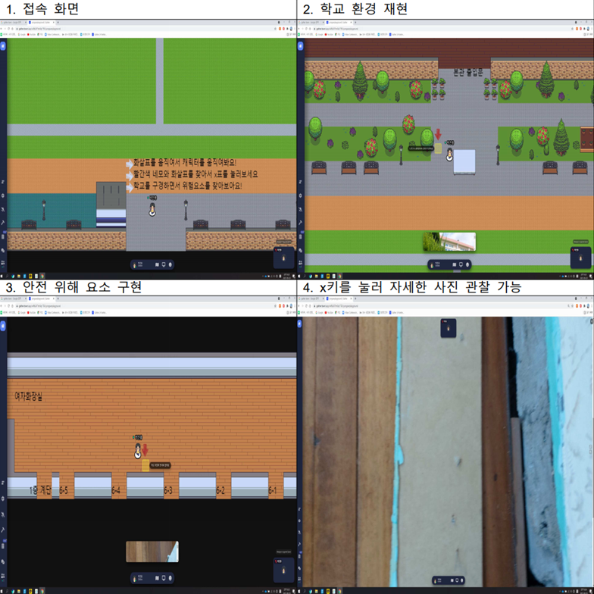
Task: Click bookmark star icon in screenshot 1 browser
Action: (276, 29)
